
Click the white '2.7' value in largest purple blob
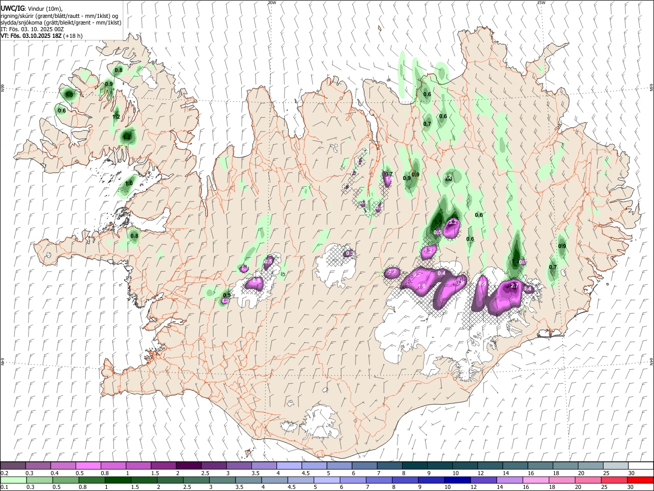tap(515, 285)
